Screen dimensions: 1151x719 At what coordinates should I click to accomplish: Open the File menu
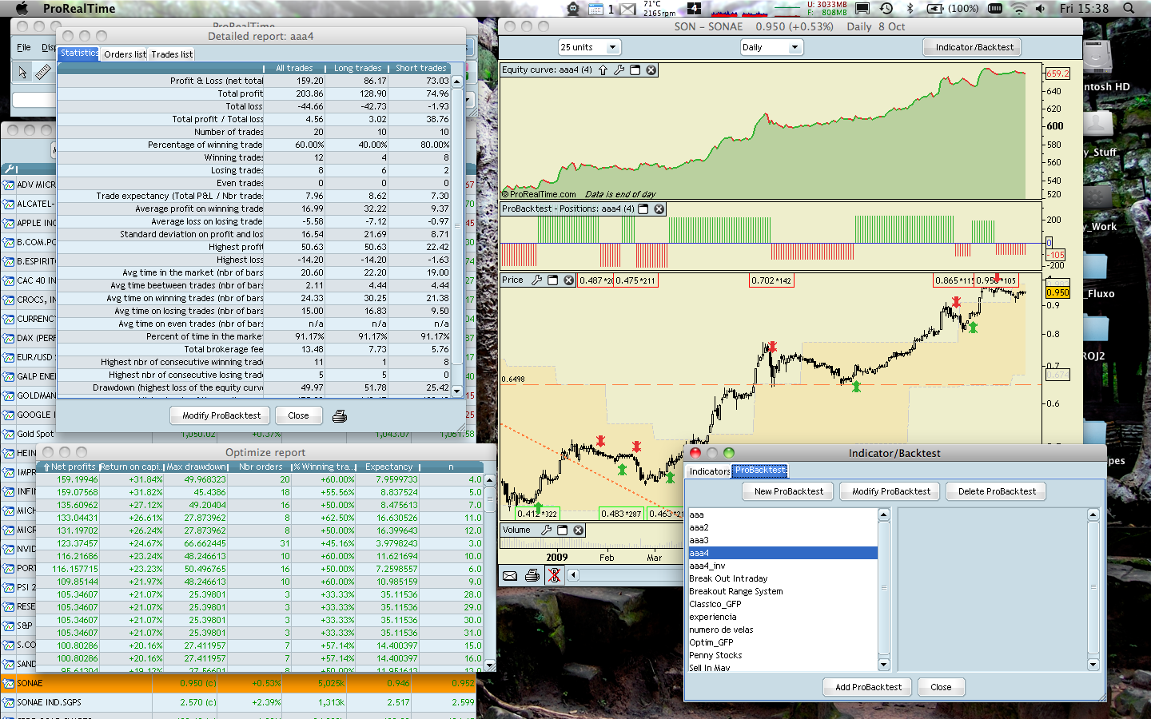[24, 47]
